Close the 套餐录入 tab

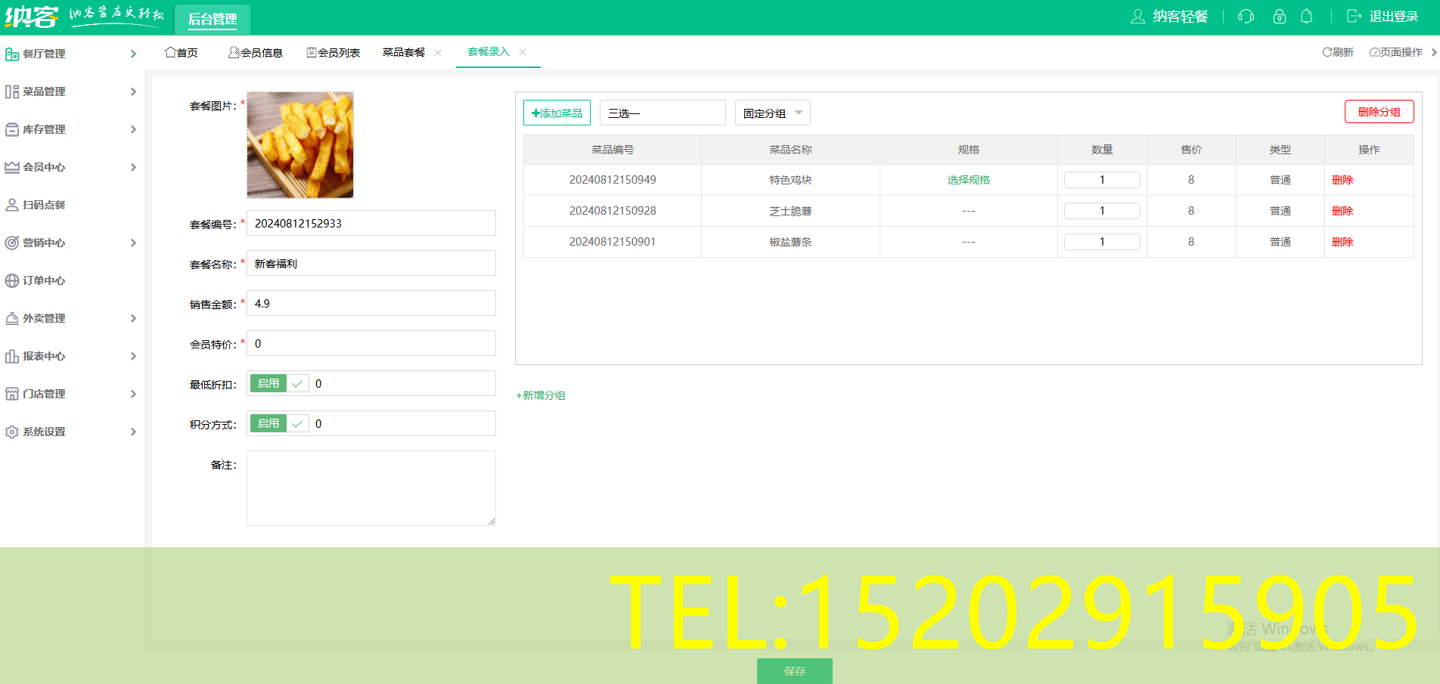click(523, 52)
